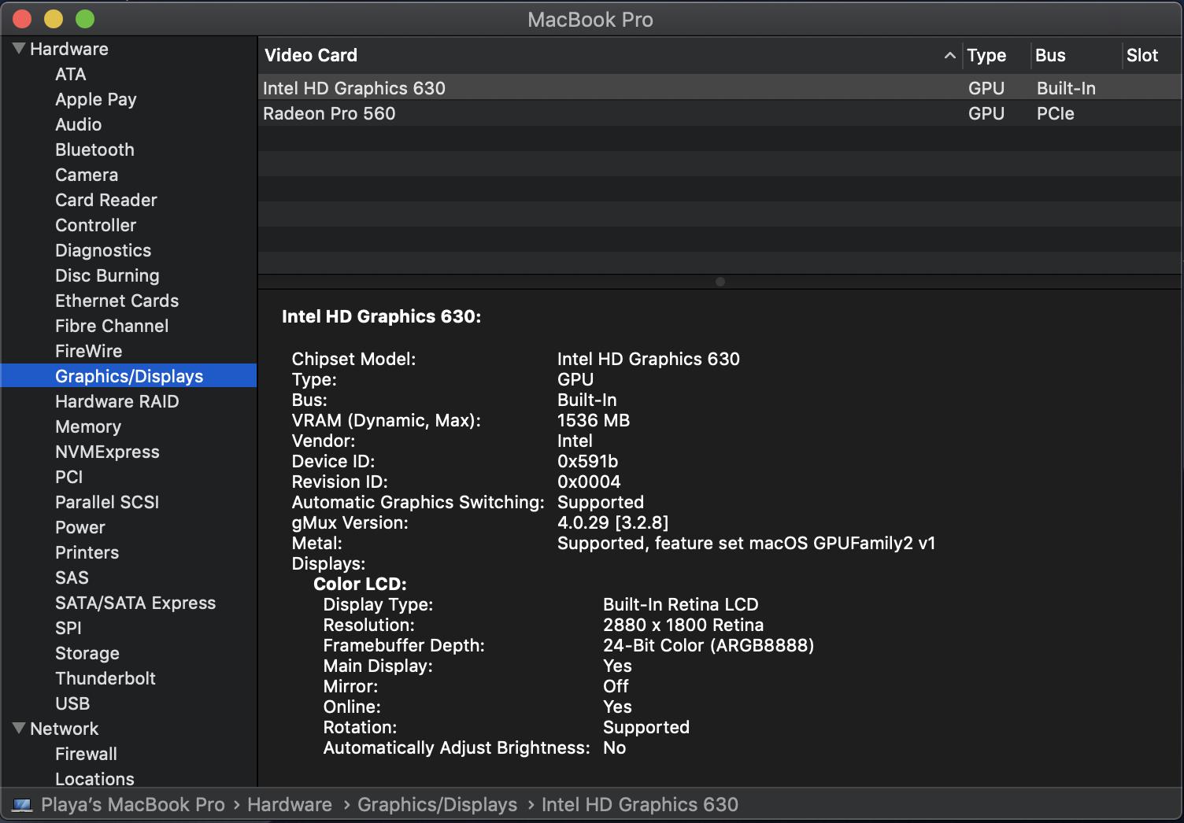This screenshot has width=1184, height=823.
Task: Click the Color LCD display heading
Action: pyautogui.click(x=360, y=584)
